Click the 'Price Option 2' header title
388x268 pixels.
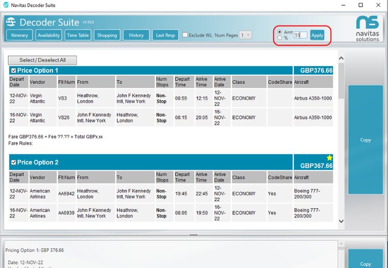pos(38,162)
